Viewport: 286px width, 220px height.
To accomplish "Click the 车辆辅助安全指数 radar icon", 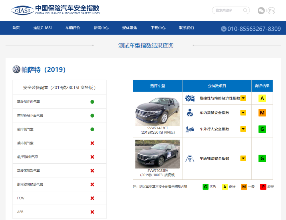I will (x=190, y=158).
